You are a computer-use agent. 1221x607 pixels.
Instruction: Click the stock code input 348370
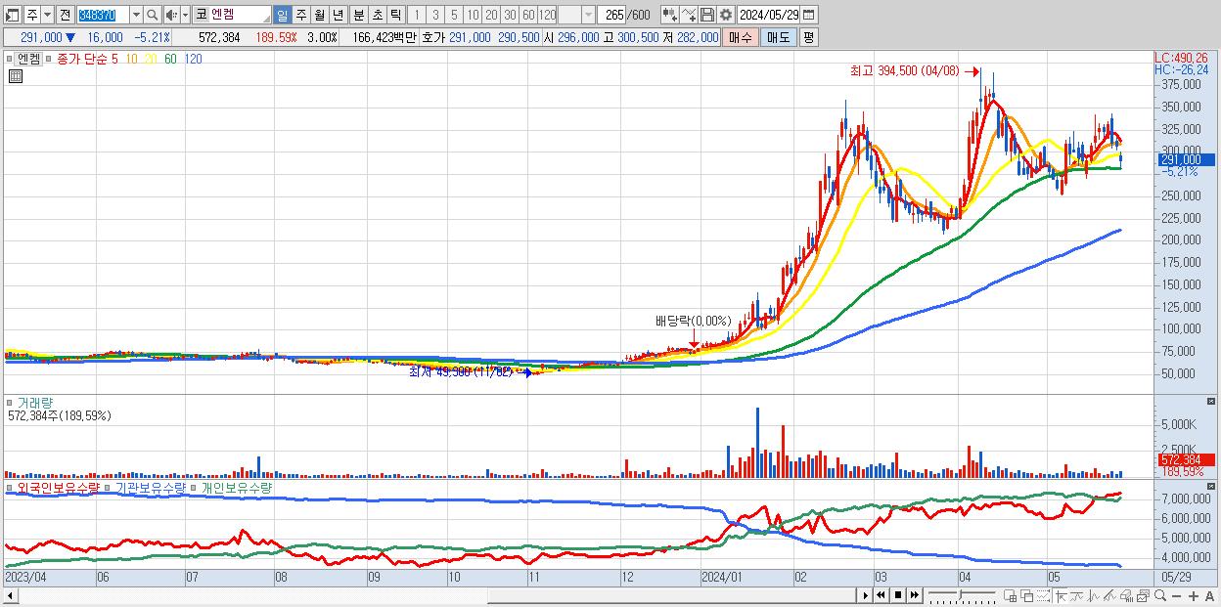103,15
